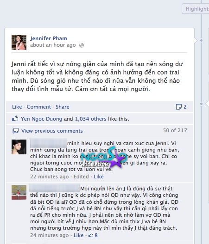Open Yen Ngoc Duong's profile
Screen dimensions: 209x244
click(42, 119)
